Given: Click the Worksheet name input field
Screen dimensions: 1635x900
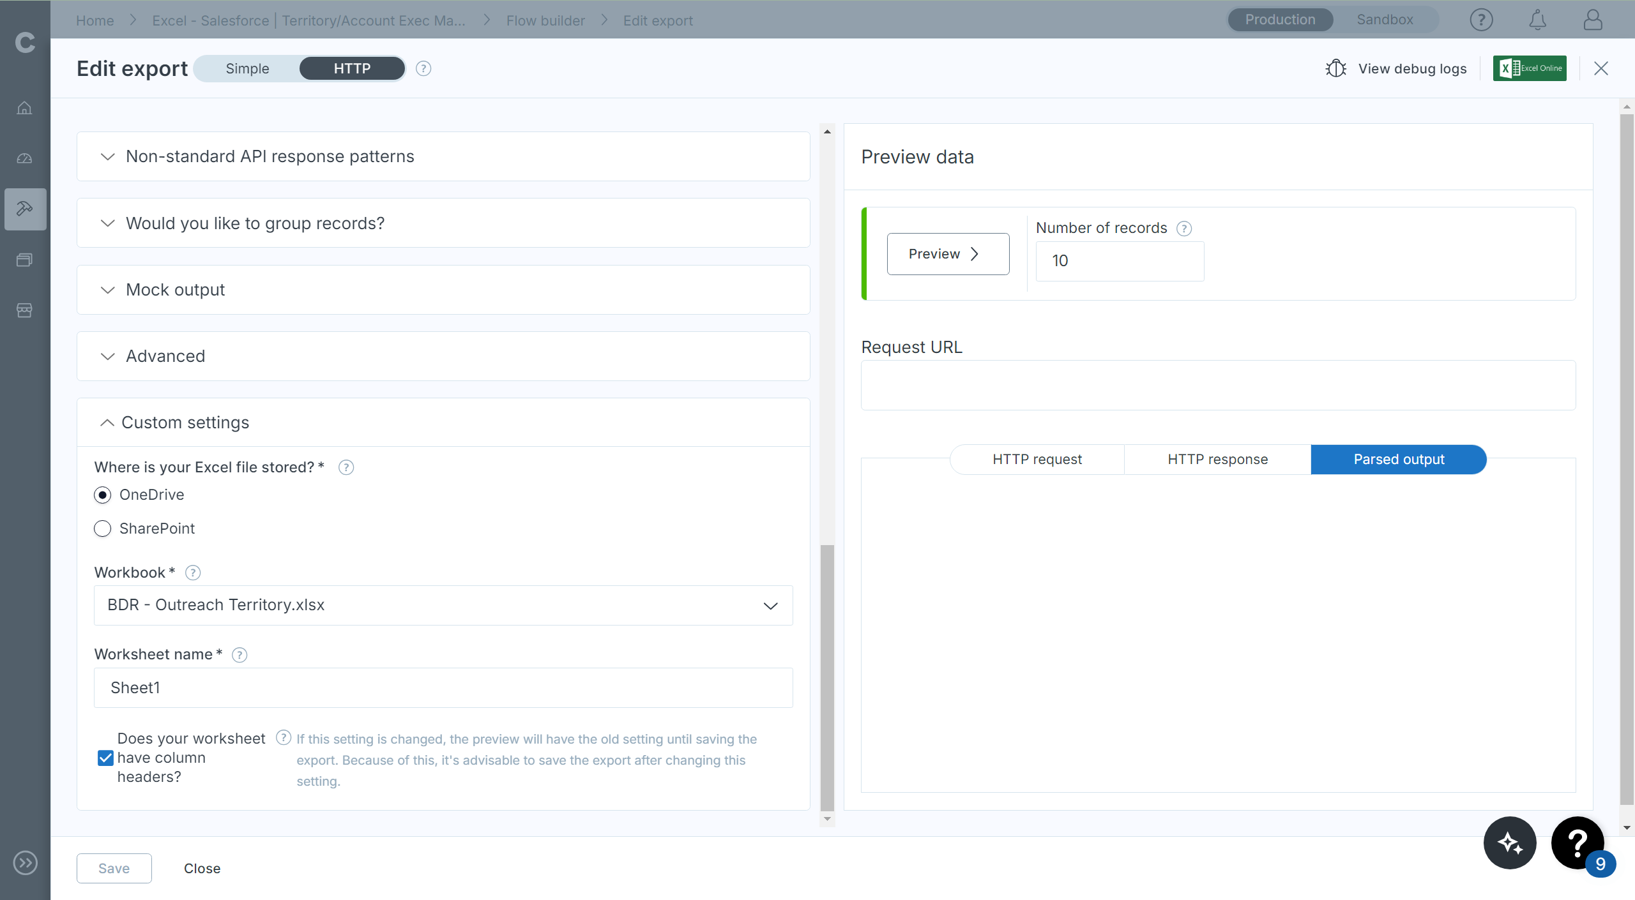Looking at the screenshot, I should [443, 687].
